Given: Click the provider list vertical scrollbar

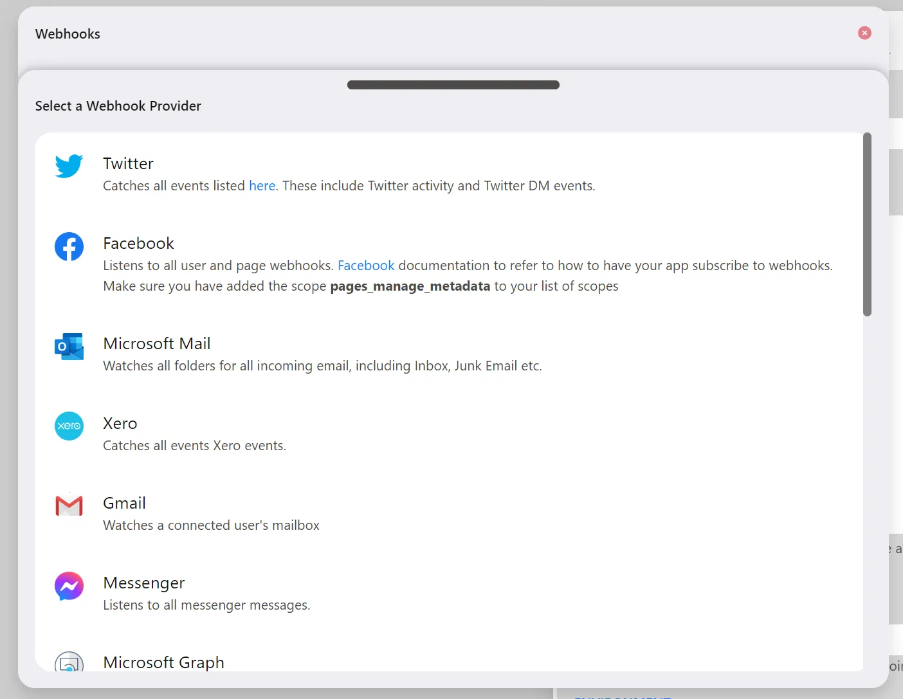Looking at the screenshot, I should pos(867,224).
